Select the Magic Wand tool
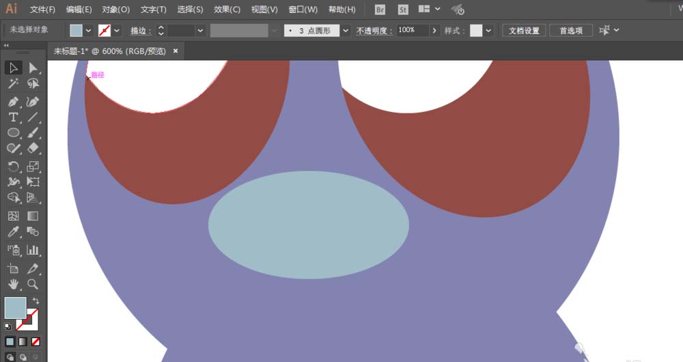This screenshot has width=683, height=362. tap(14, 83)
